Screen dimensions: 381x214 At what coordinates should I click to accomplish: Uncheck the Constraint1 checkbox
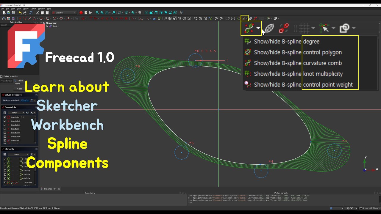pos(4,117)
